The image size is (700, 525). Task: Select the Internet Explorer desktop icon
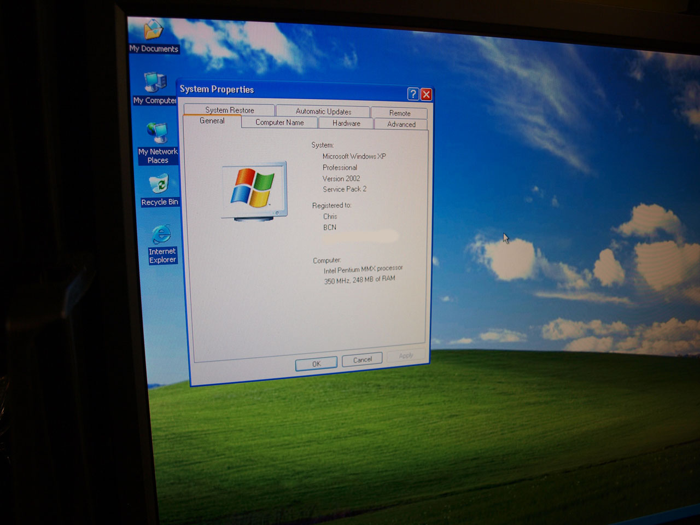tap(162, 244)
